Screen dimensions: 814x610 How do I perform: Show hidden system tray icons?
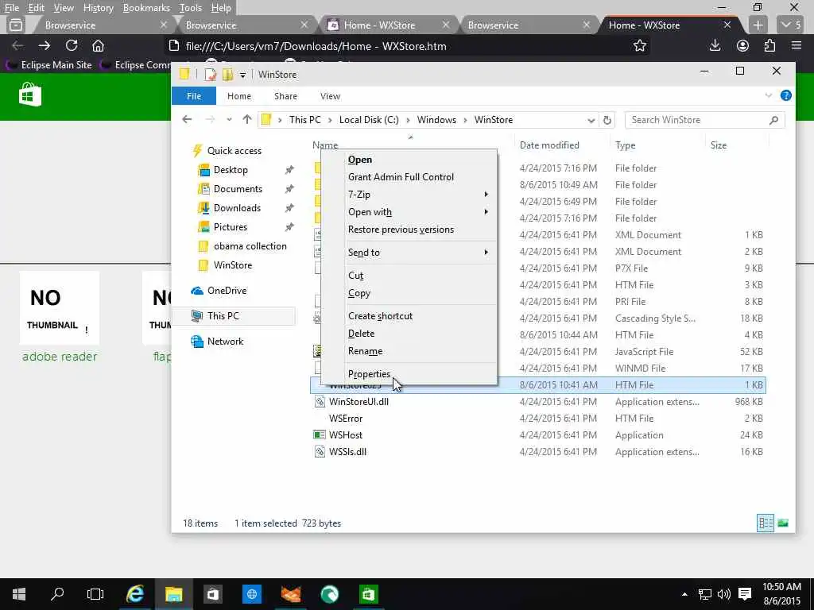pos(684,594)
